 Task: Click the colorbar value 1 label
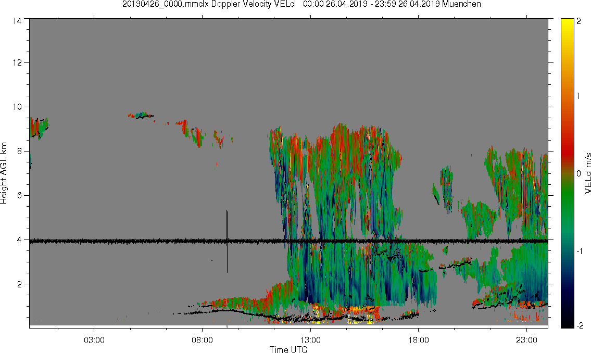click(579, 96)
